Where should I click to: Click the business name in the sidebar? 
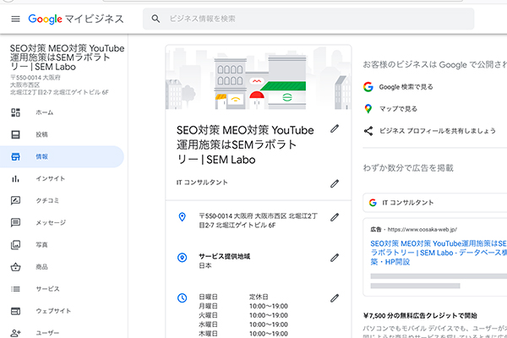point(67,57)
